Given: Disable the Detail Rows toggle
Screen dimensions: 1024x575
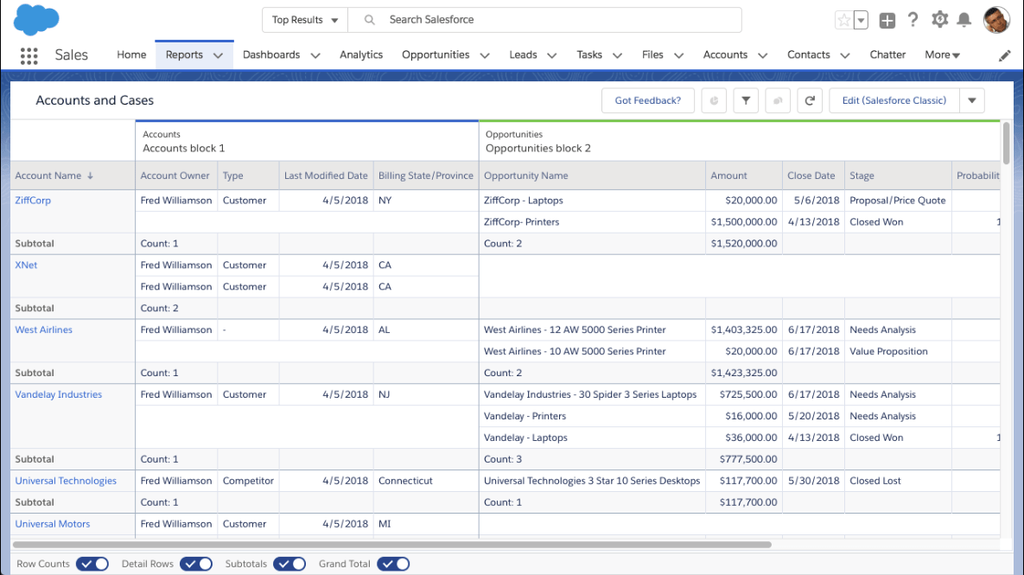Looking at the screenshot, I should (196, 564).
